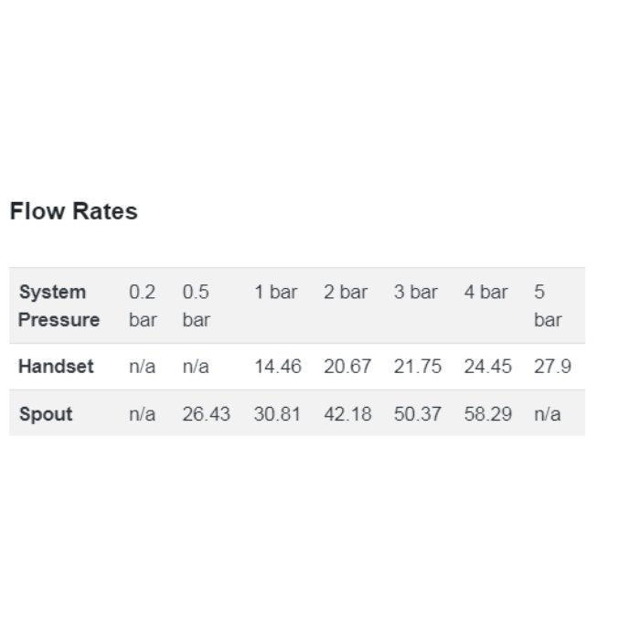Viewport: 640px width, 640px height.
Task: Click the Spout row label
Action: 46,414
